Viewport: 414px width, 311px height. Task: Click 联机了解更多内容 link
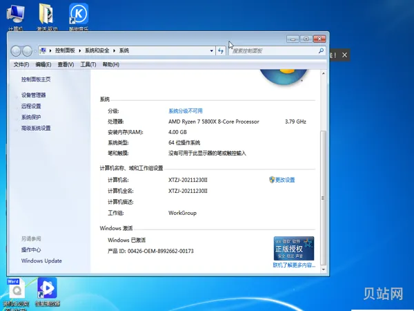[x=294, y=265]
